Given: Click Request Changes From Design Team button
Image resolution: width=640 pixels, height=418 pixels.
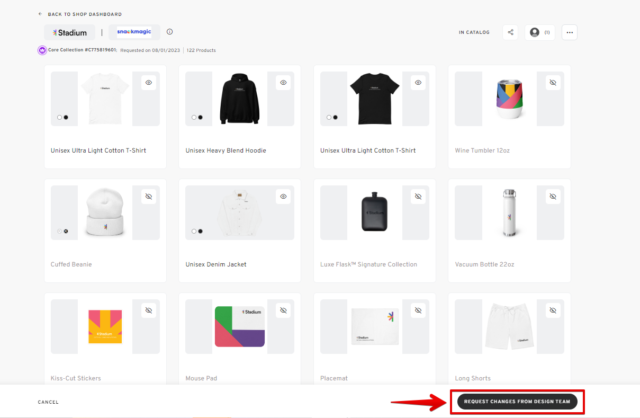Looking at the screenshot, I should [517, 402].
